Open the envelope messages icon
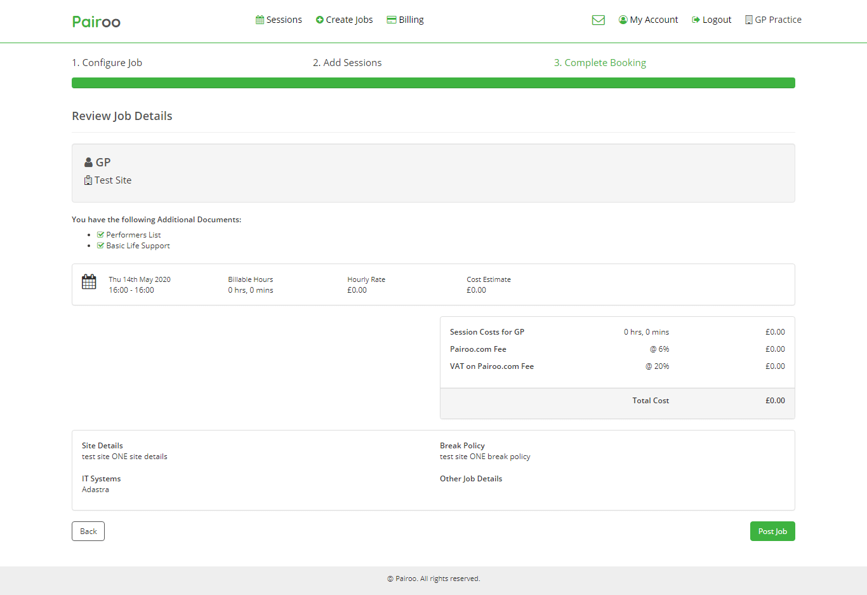Viewport: 867px width, 595px height. pyautogui.click(x=598, y=20)
